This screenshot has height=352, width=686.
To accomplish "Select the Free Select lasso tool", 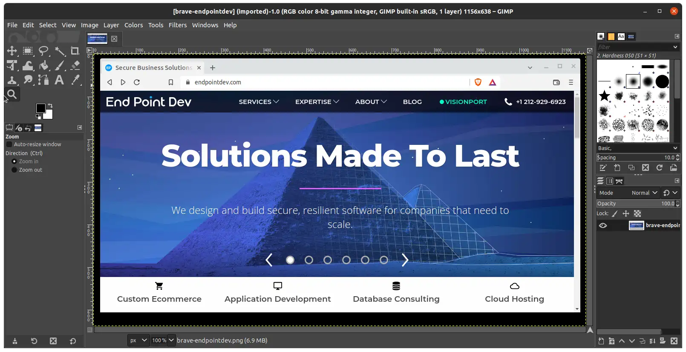I will [x=43, y=51].
